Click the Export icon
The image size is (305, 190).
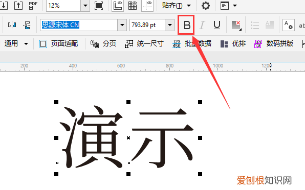[18, 5]
